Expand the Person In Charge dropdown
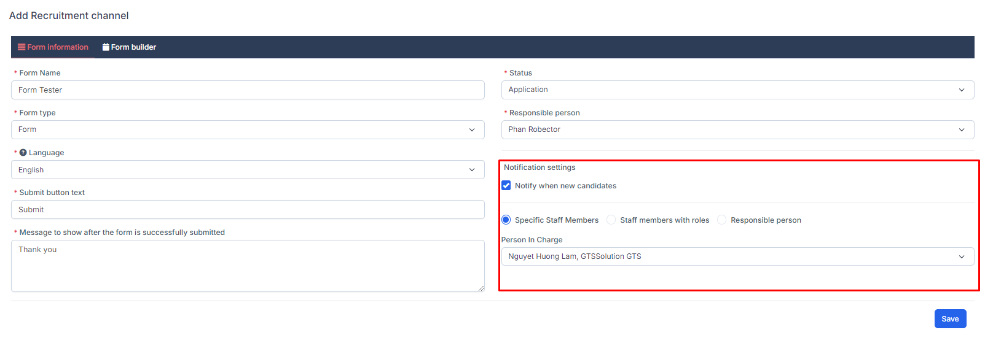Screen dimensions: 985x346 pyautogui.click(x=737, y=256)
